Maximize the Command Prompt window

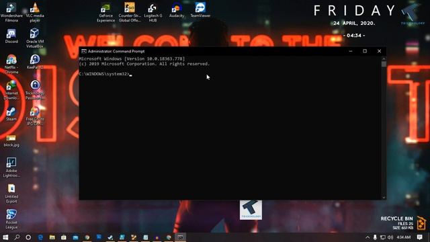pyautogui.click(x=365, y=51)
